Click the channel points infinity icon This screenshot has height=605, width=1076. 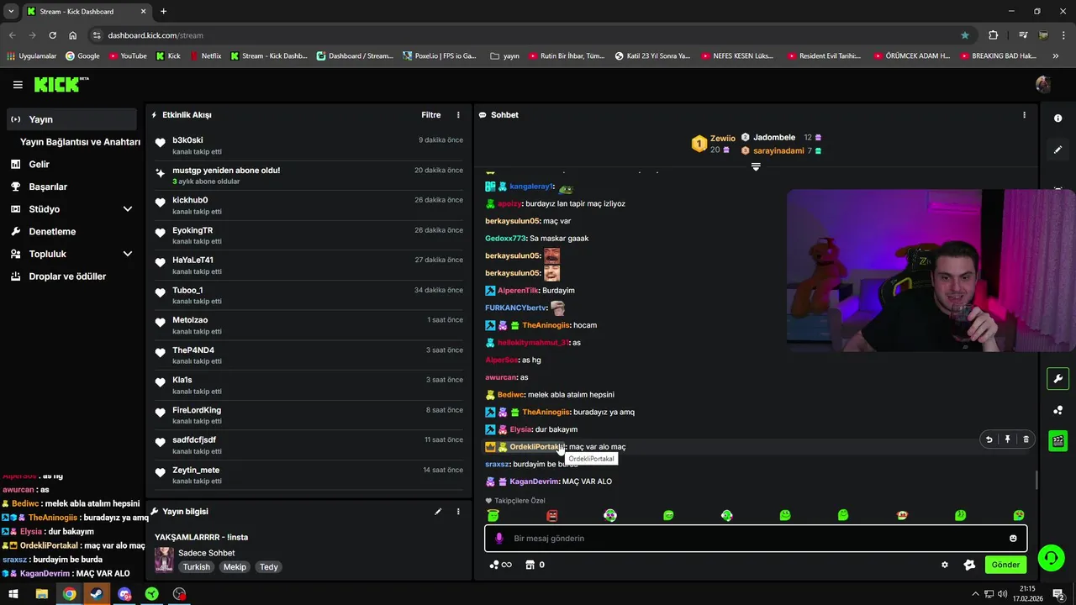[x=500, y=565]
